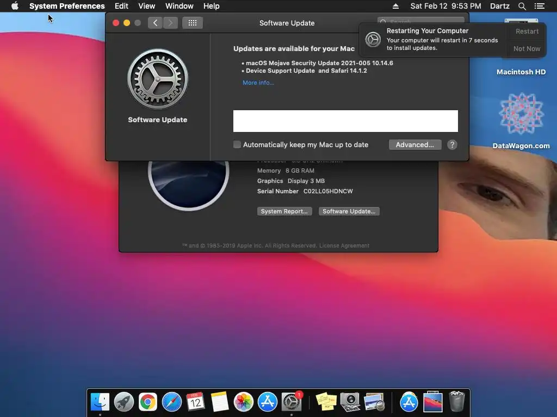Click the notification's gear icon

[x=373, y=39]
